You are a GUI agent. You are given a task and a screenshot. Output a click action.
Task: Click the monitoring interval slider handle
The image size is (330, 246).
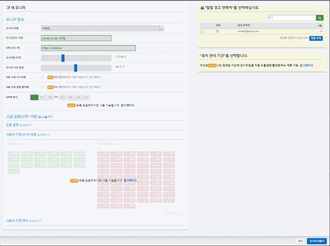tap(63, 58)
